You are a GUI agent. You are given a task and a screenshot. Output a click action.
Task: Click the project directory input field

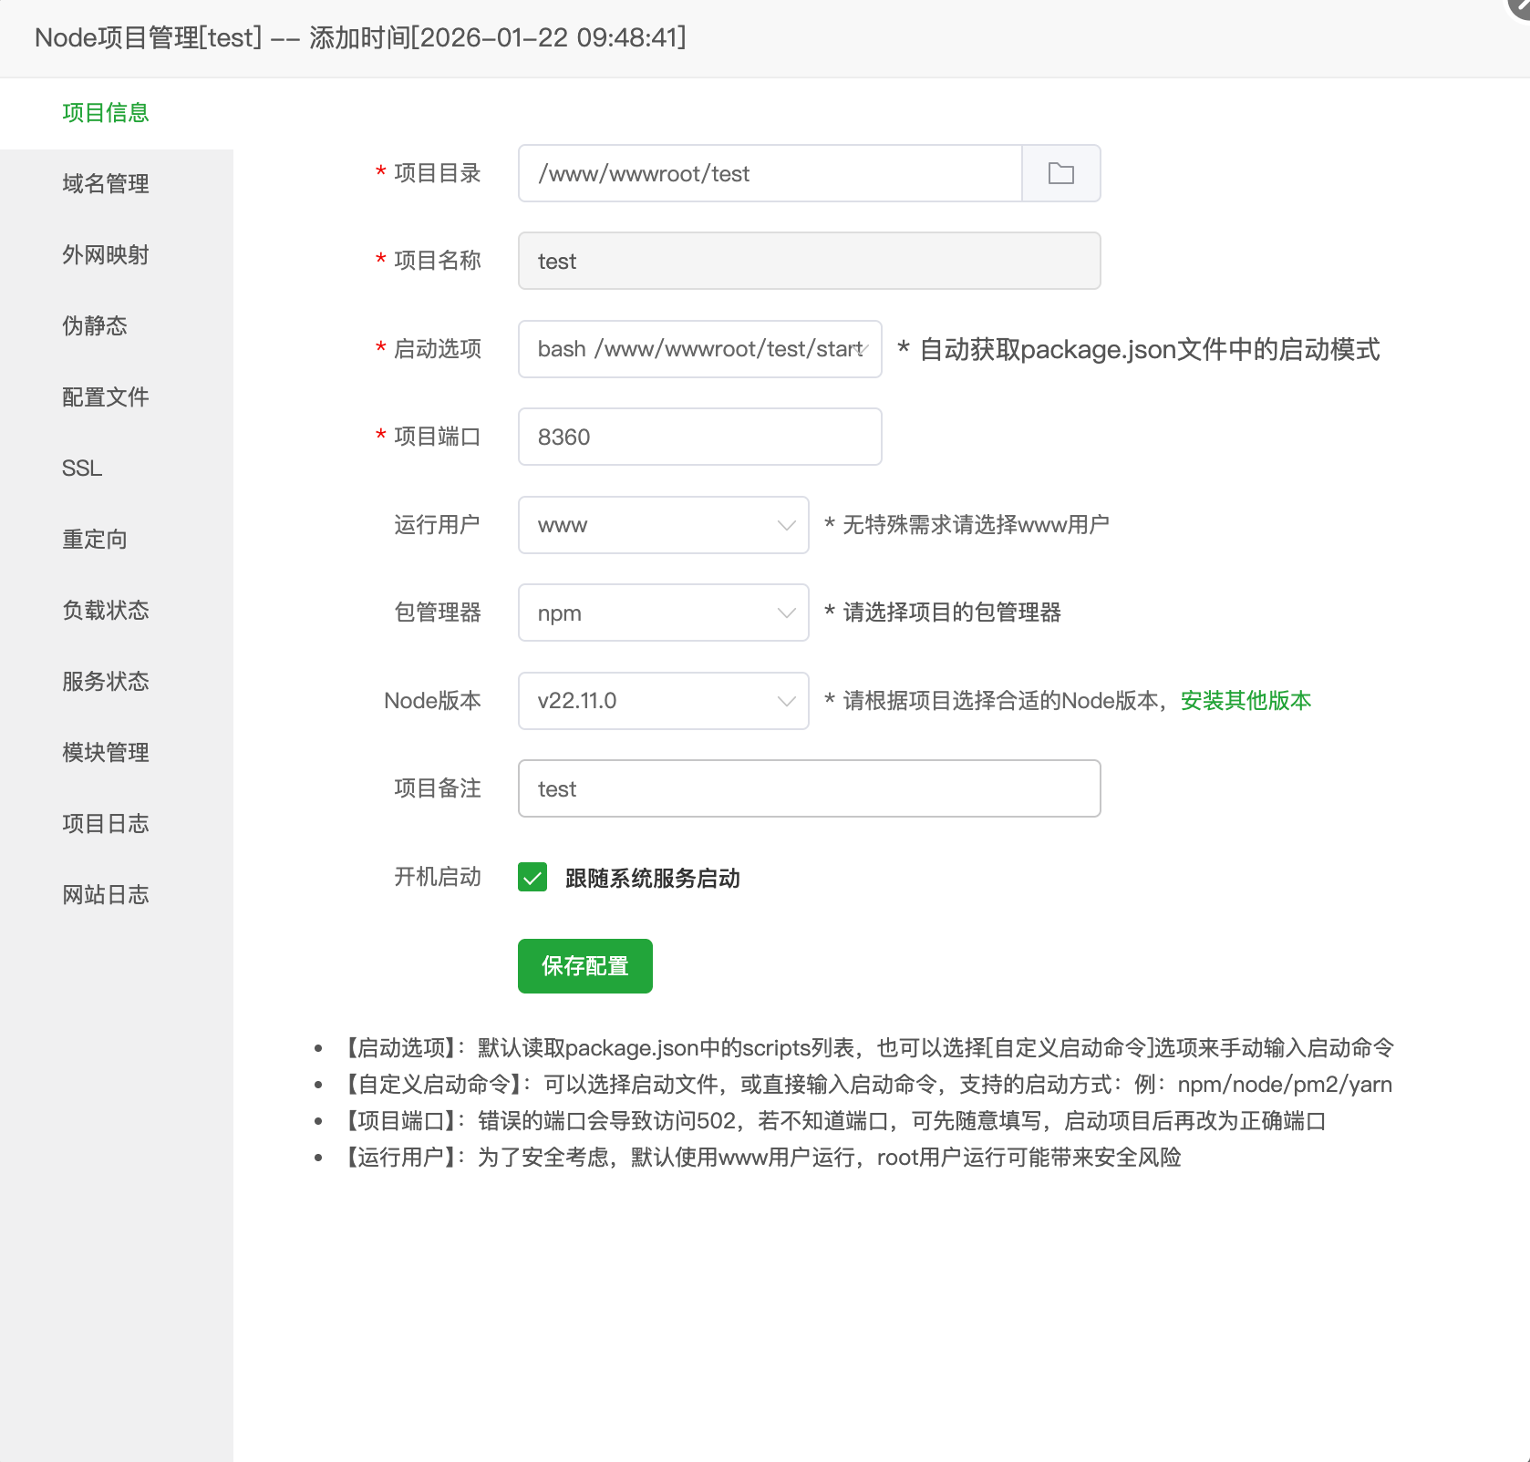point(770,173)
